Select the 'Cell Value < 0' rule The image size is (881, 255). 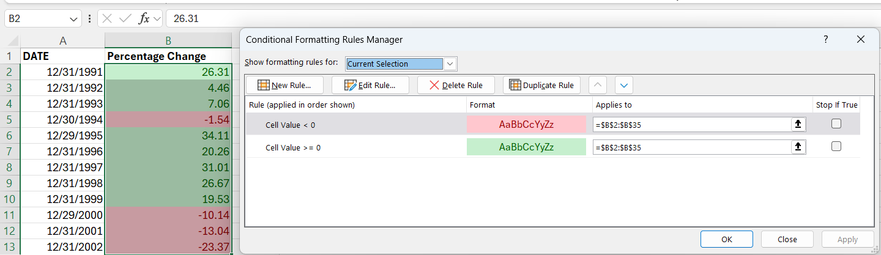pyautogui.click(x=553, y=124)
